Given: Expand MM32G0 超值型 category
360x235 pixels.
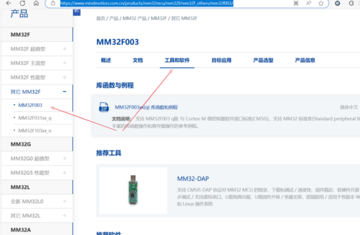Looking at the screenshot, I should tap(65, 159).
